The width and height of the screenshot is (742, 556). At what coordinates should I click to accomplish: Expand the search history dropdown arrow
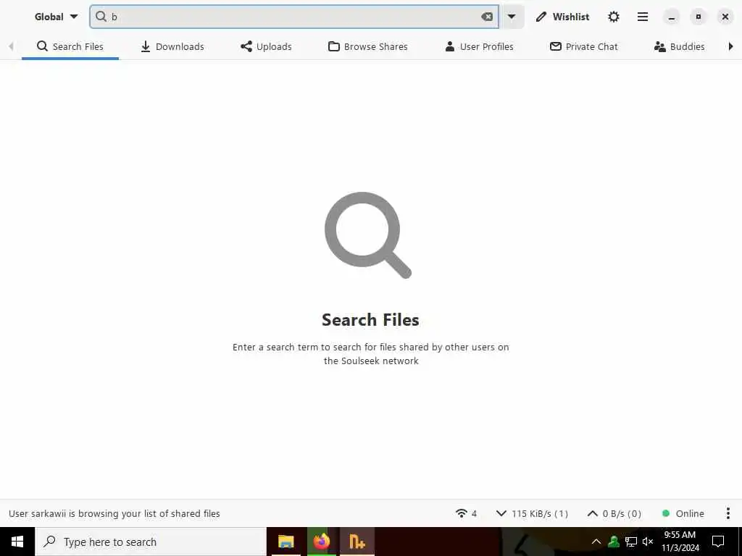click(x=512, y=17)
